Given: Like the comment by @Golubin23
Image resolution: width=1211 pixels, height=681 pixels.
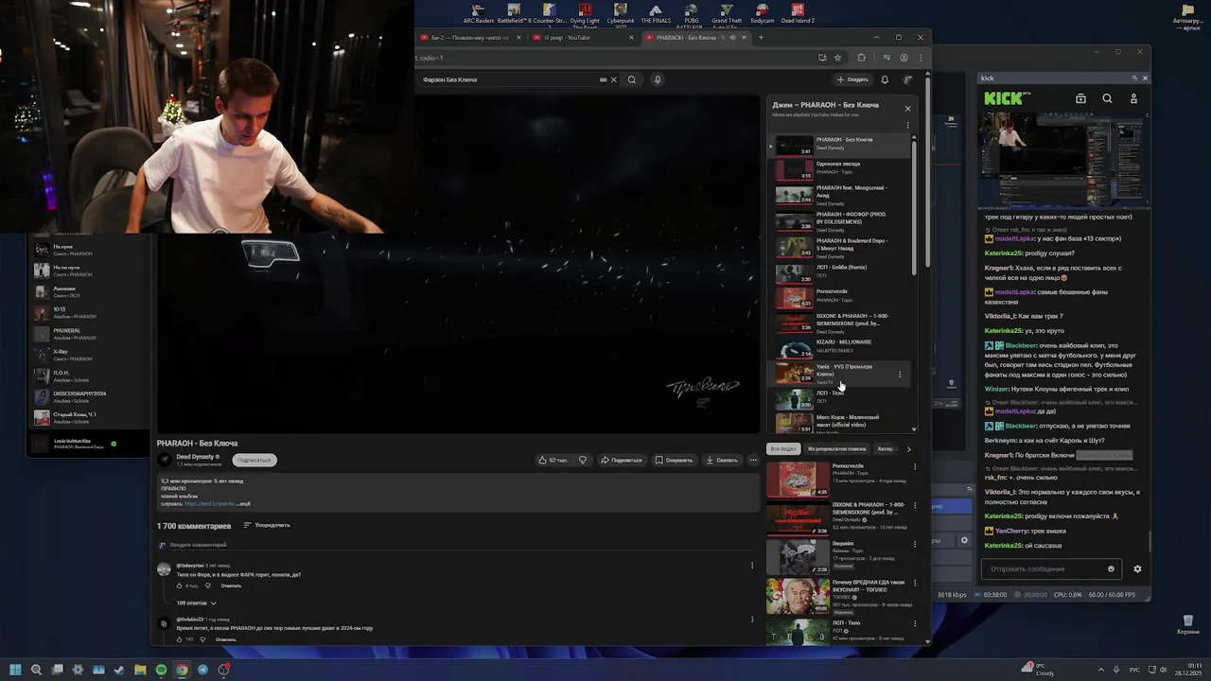Looking at the screenshot, I should 179,639.
